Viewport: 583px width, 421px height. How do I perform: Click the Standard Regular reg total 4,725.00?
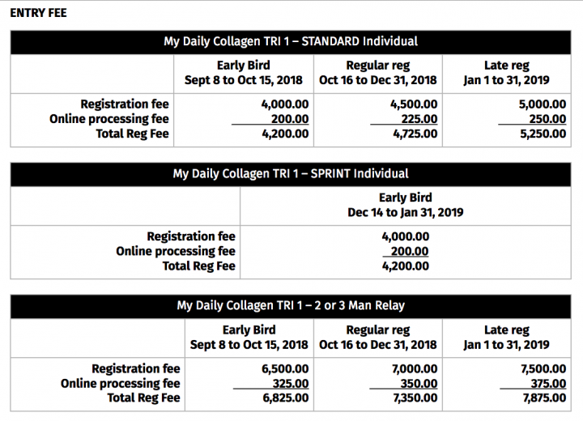click(x=415, y=134)
